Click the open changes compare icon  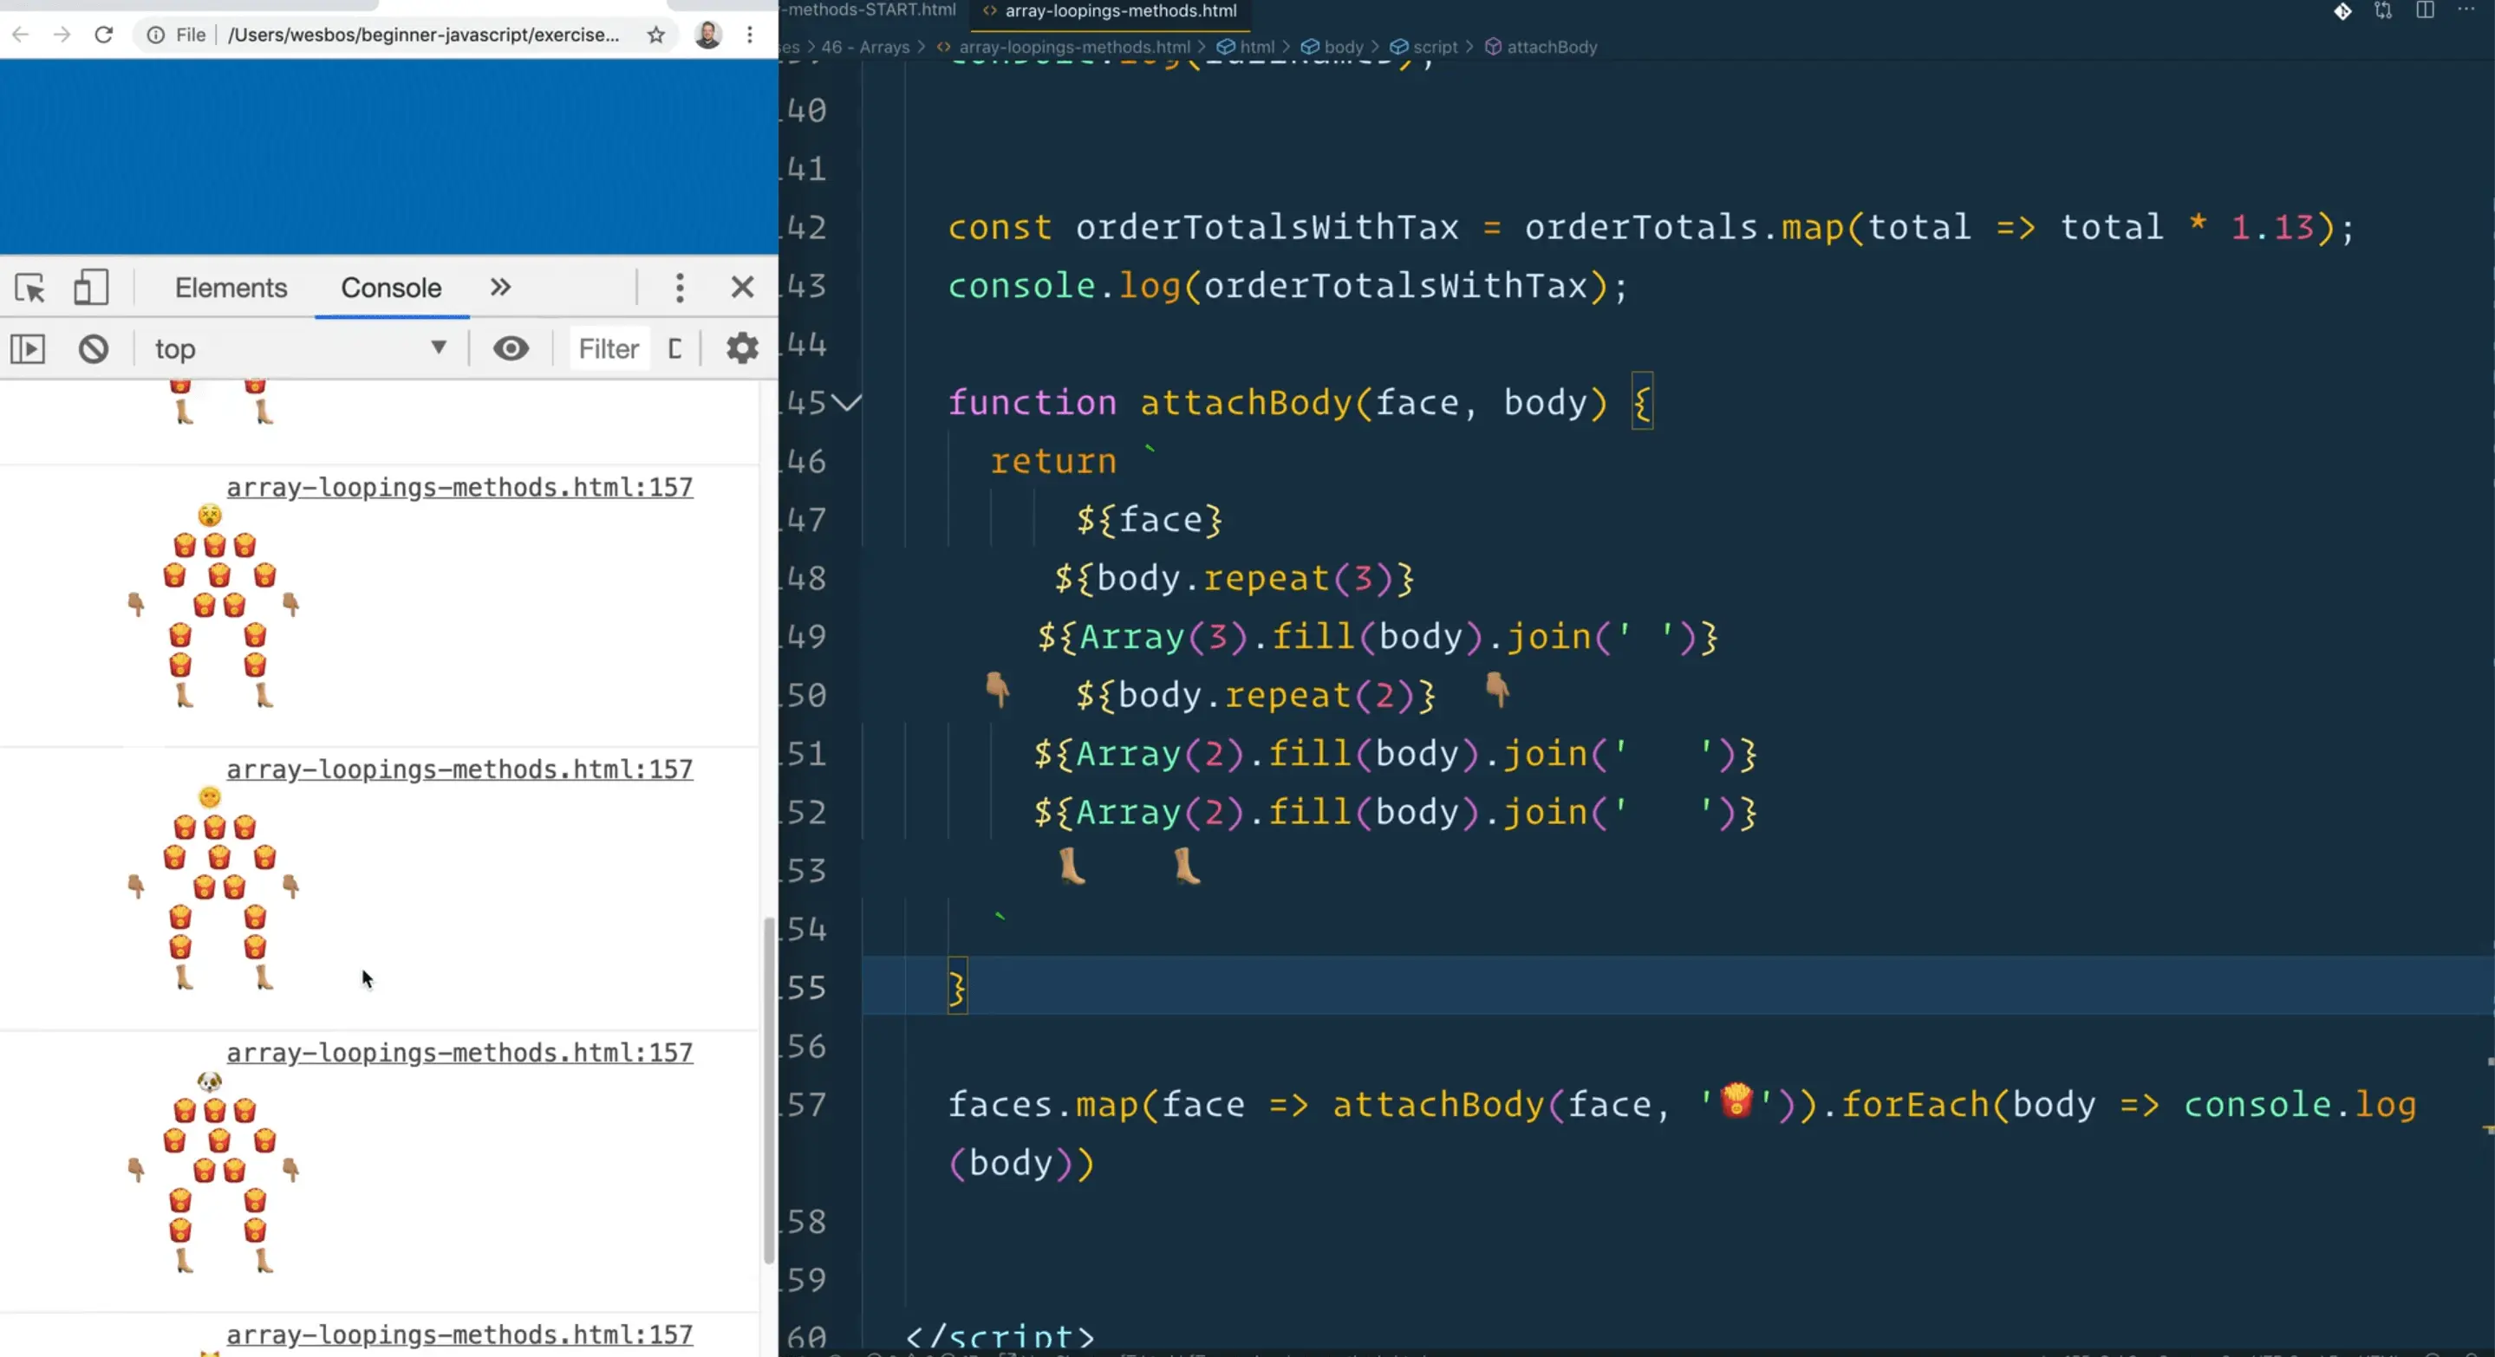tap(2382, 10)
